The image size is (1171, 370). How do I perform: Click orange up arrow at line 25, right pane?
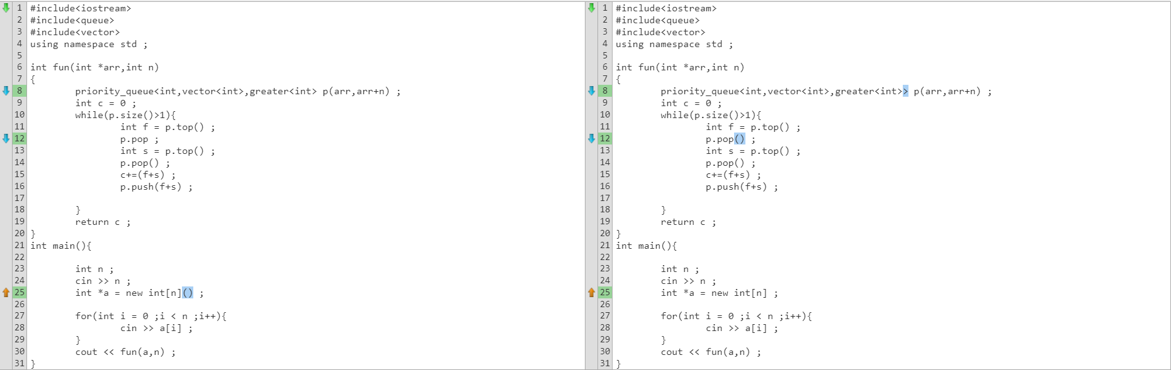click(x=592, y=292)
